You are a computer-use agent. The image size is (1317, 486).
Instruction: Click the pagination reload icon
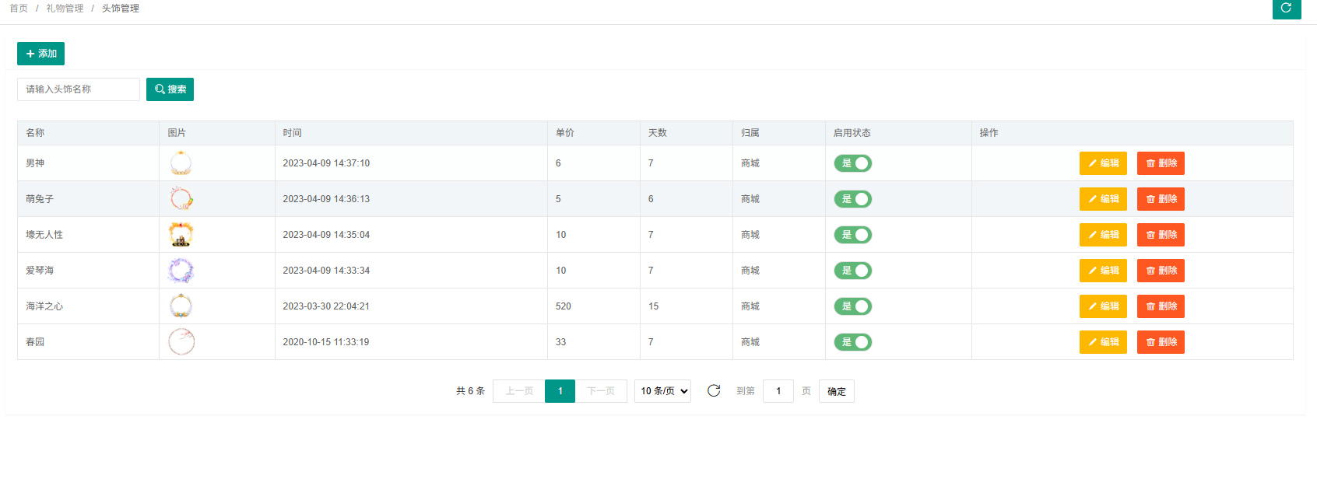pos(713,390)
